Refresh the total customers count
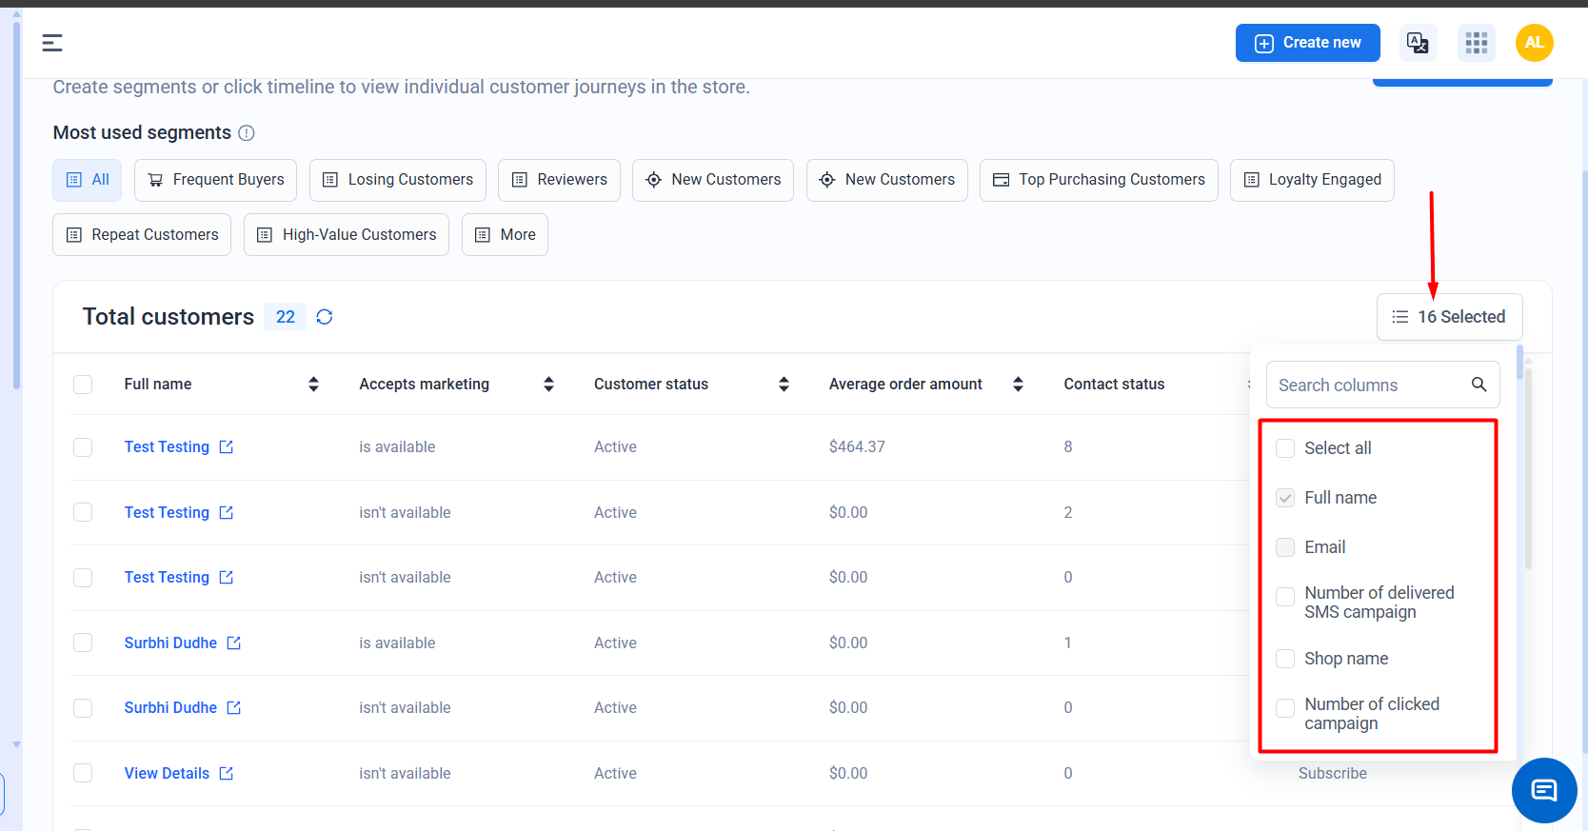The image size is (1588, 831). [x=325, y=317]
